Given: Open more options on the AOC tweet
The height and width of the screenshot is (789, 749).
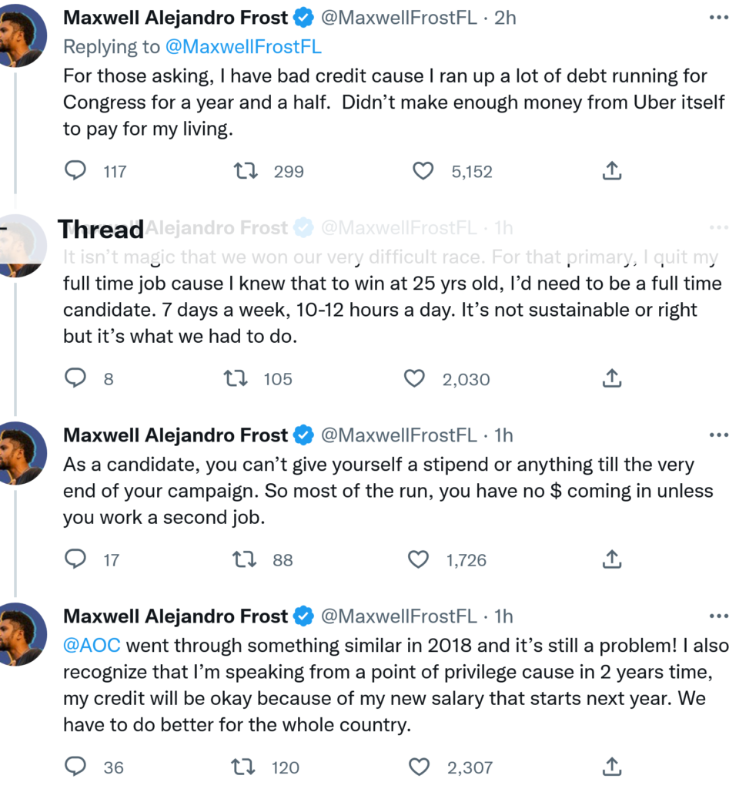Looking at the screenshot, I should pyautogui.click(x=718, y=616).
